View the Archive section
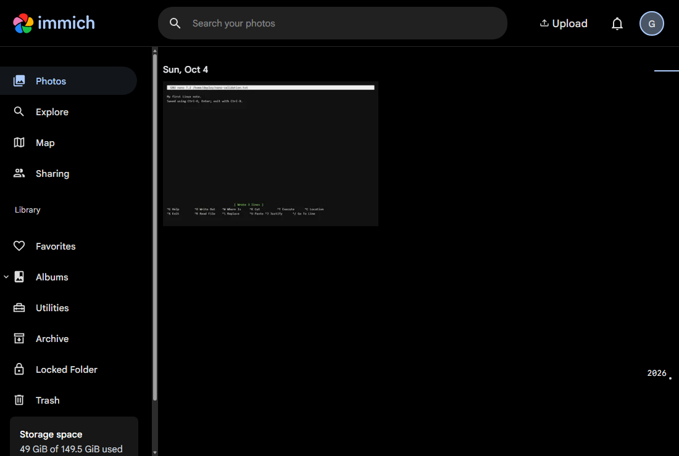The width and height of the screenshot is (679, 456). coord(69,338)
